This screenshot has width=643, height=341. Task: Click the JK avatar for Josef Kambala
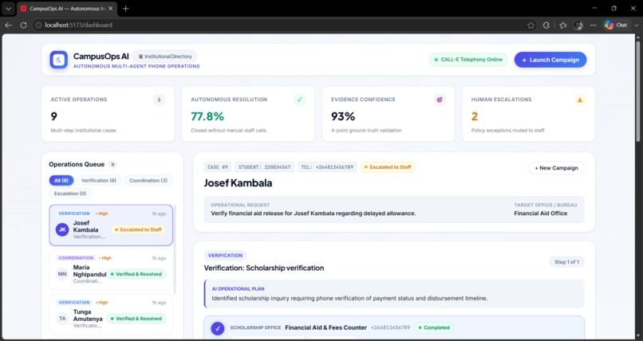click(62, 229)
